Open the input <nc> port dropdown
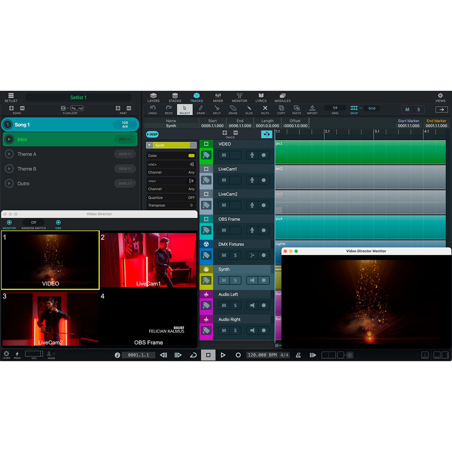Viewport: 452px width, 452px height. pyautogui.click(x=171, y=164)
